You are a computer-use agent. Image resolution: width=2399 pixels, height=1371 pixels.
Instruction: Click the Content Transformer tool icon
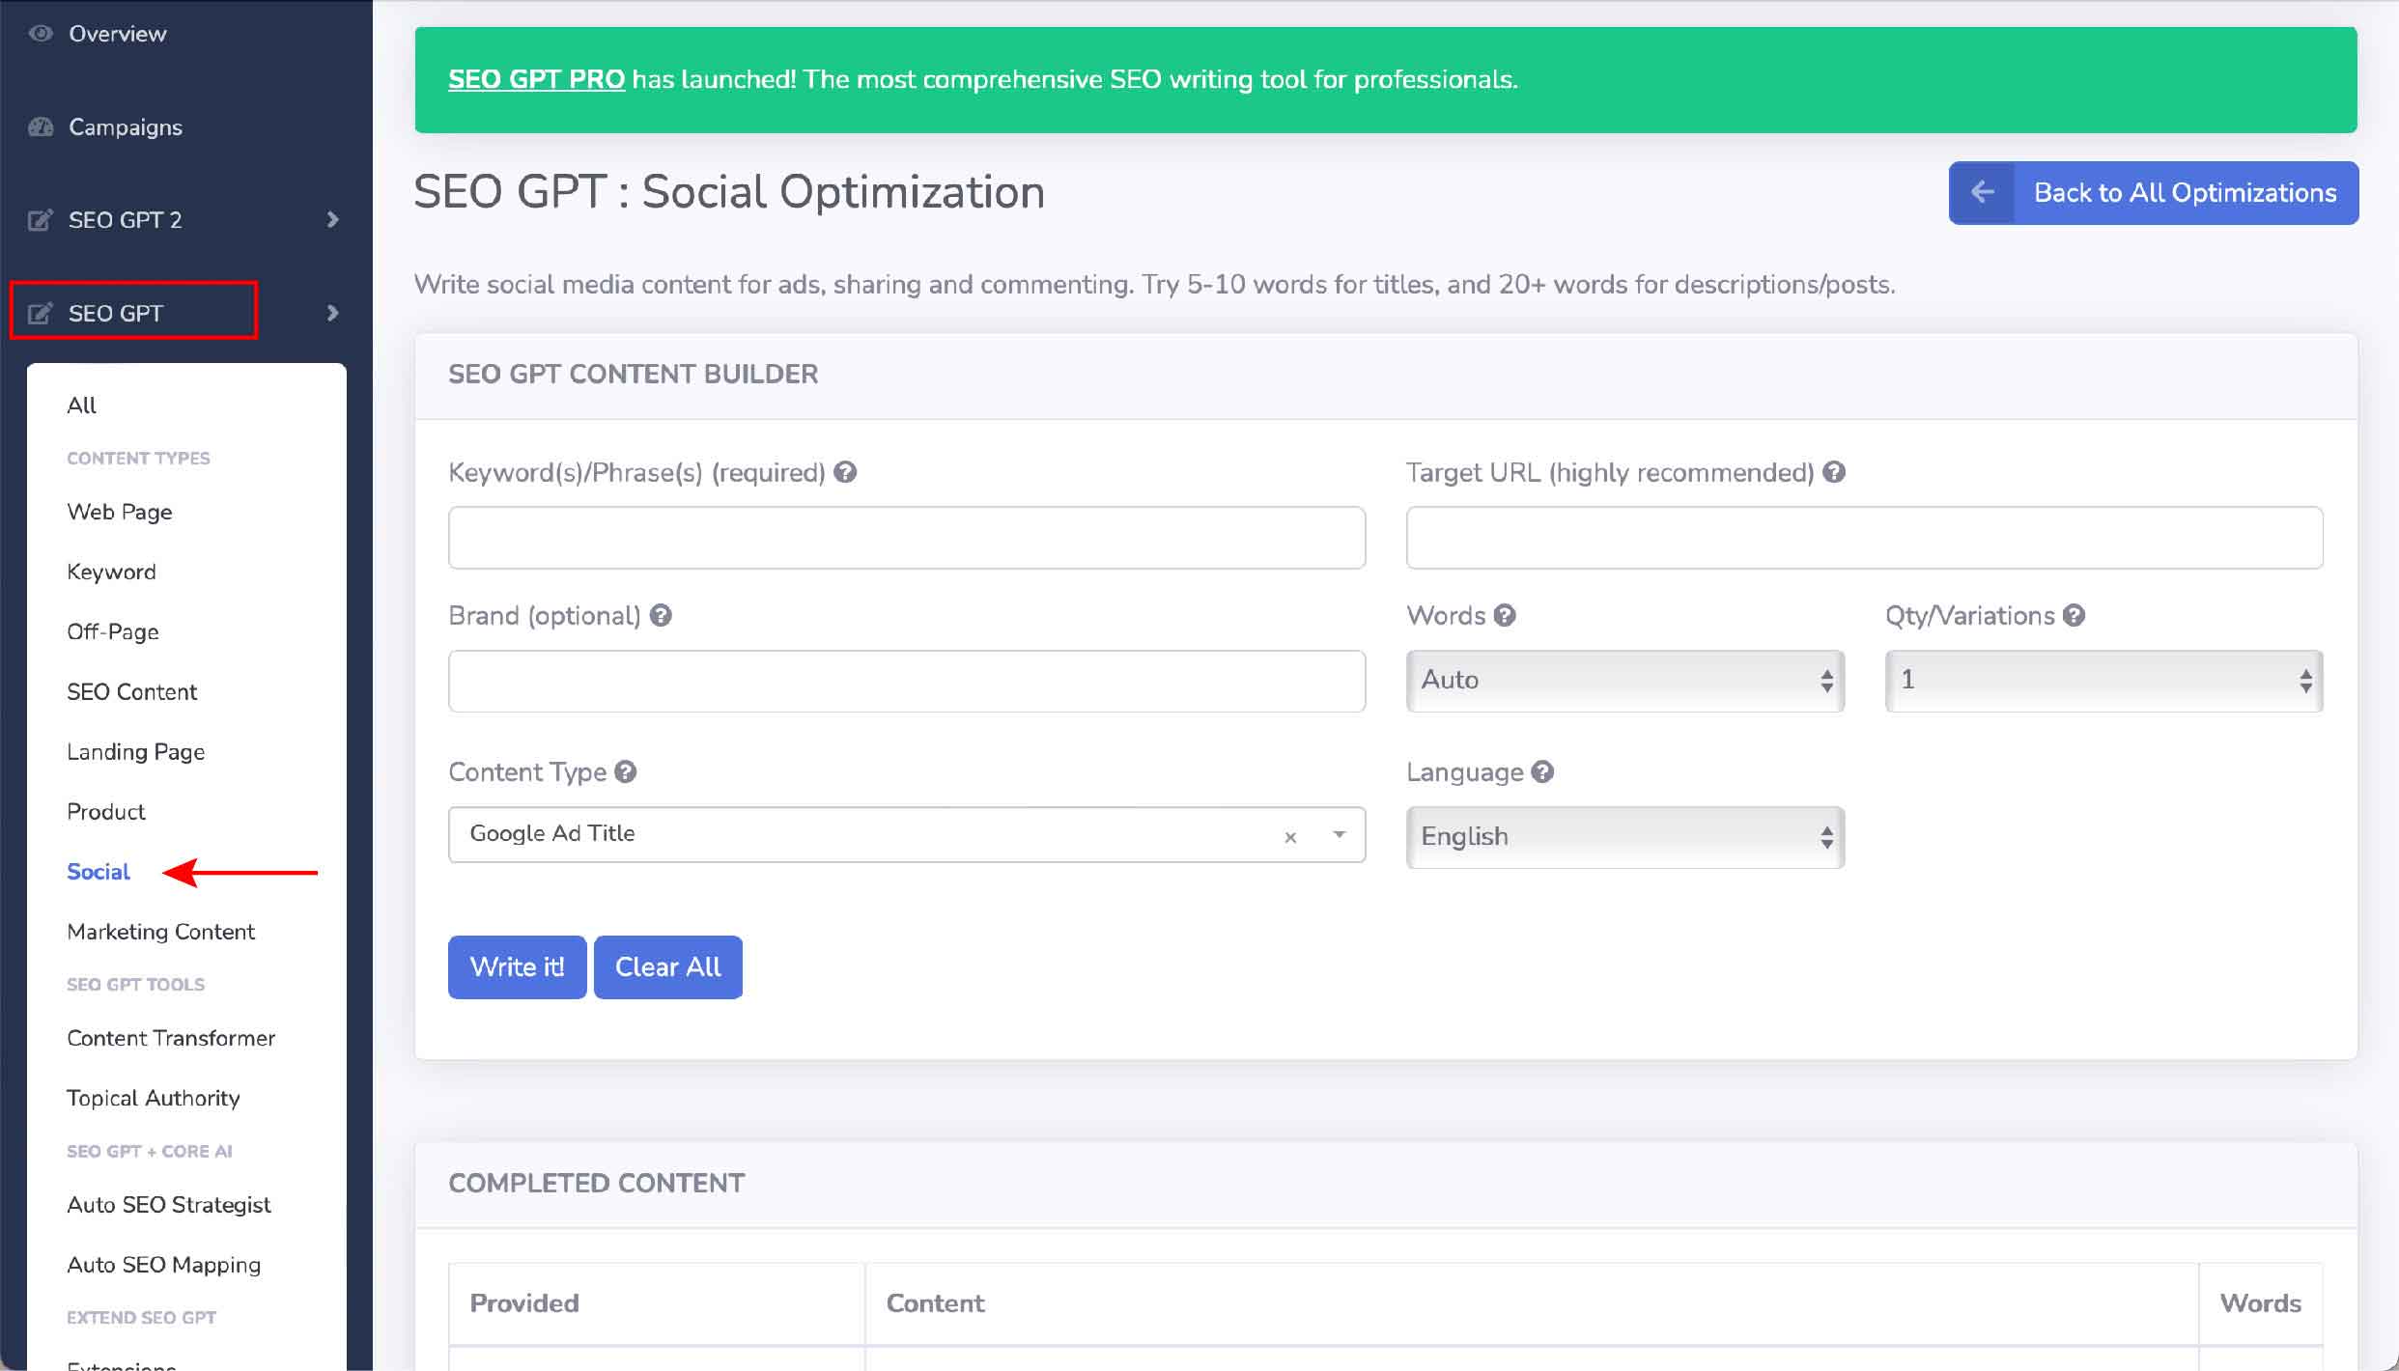171,1038
